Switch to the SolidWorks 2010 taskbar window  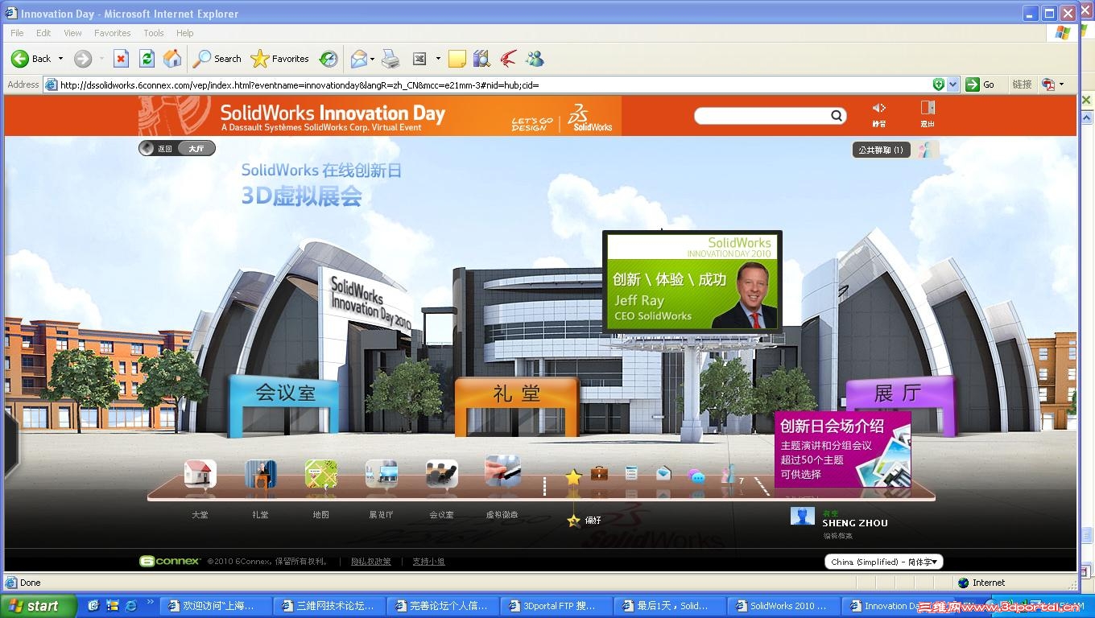[785, 606]
